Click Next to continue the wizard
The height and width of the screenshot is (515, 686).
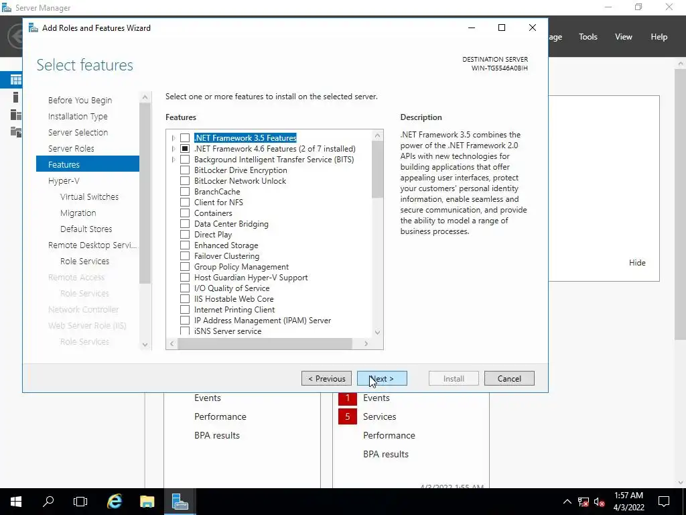382,378
